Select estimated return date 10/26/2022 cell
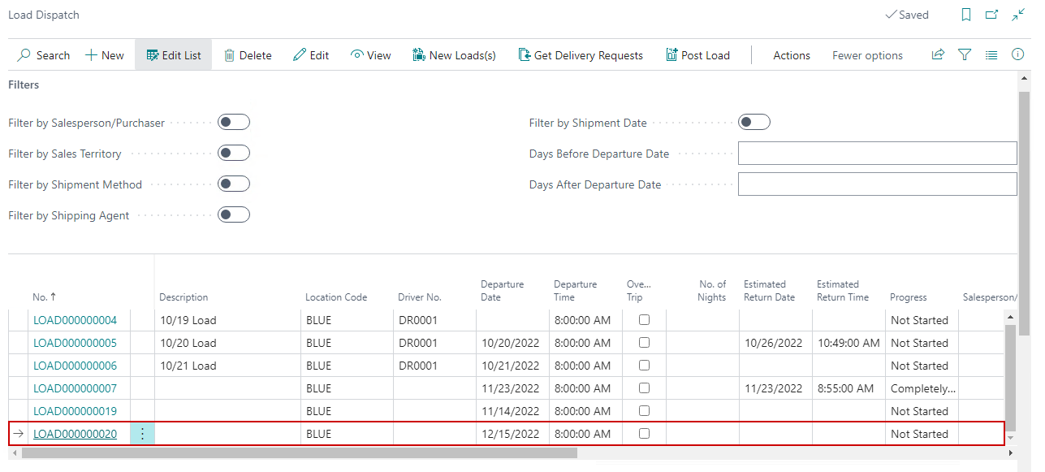 [775, 343]
